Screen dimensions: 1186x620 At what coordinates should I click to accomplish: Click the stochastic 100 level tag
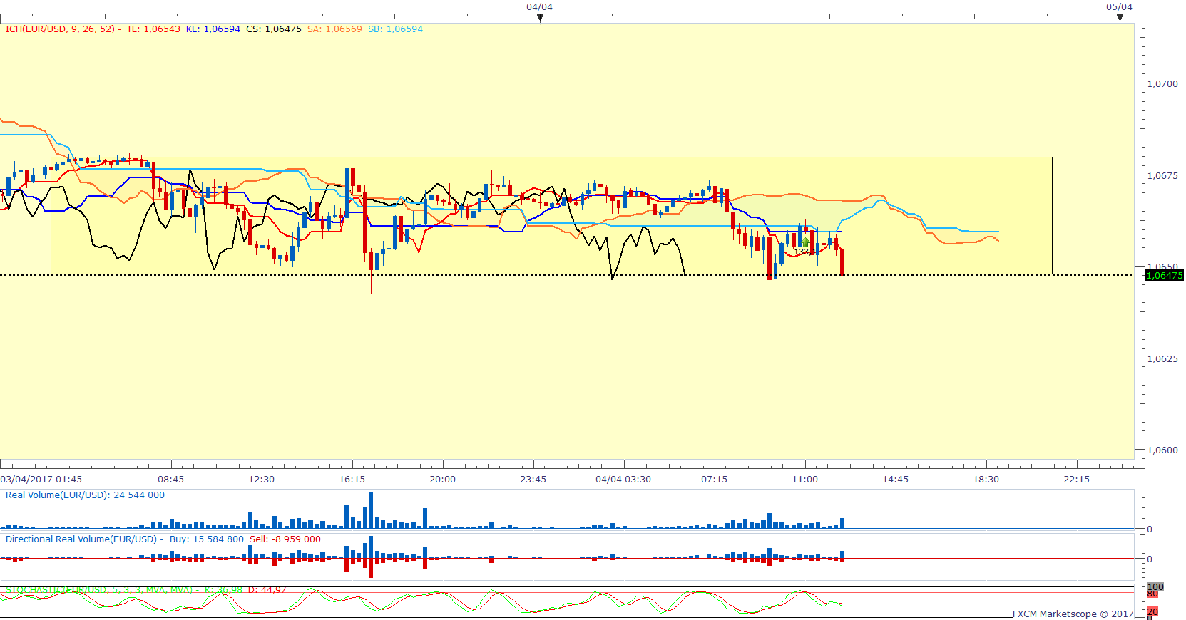(x=1155, y=587)
